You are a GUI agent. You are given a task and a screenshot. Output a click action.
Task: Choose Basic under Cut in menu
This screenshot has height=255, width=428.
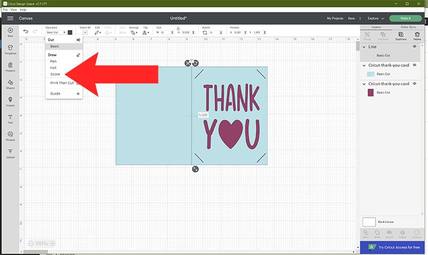pyautogui.click(x=64, y=47)
